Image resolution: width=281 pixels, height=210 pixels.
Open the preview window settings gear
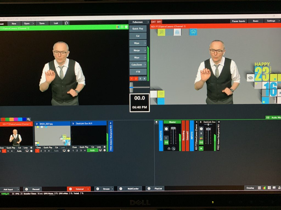click(126, 27)
